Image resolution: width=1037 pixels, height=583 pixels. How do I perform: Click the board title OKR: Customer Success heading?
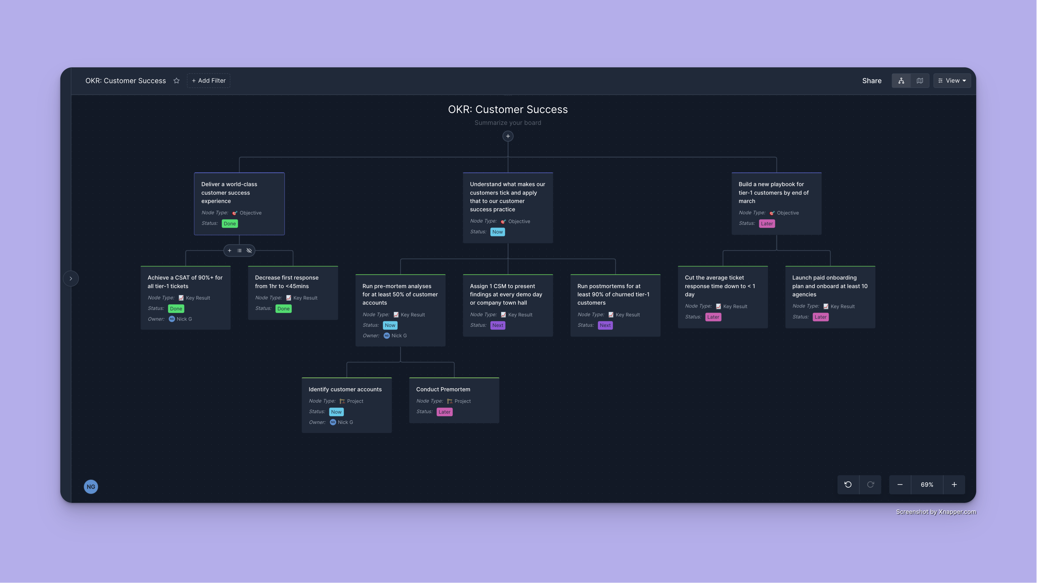(508, 109)
